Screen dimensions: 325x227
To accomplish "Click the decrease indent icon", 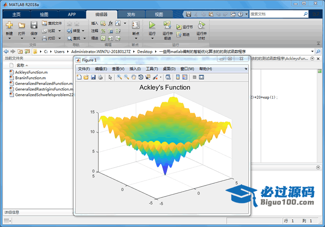I will (118, 38).
